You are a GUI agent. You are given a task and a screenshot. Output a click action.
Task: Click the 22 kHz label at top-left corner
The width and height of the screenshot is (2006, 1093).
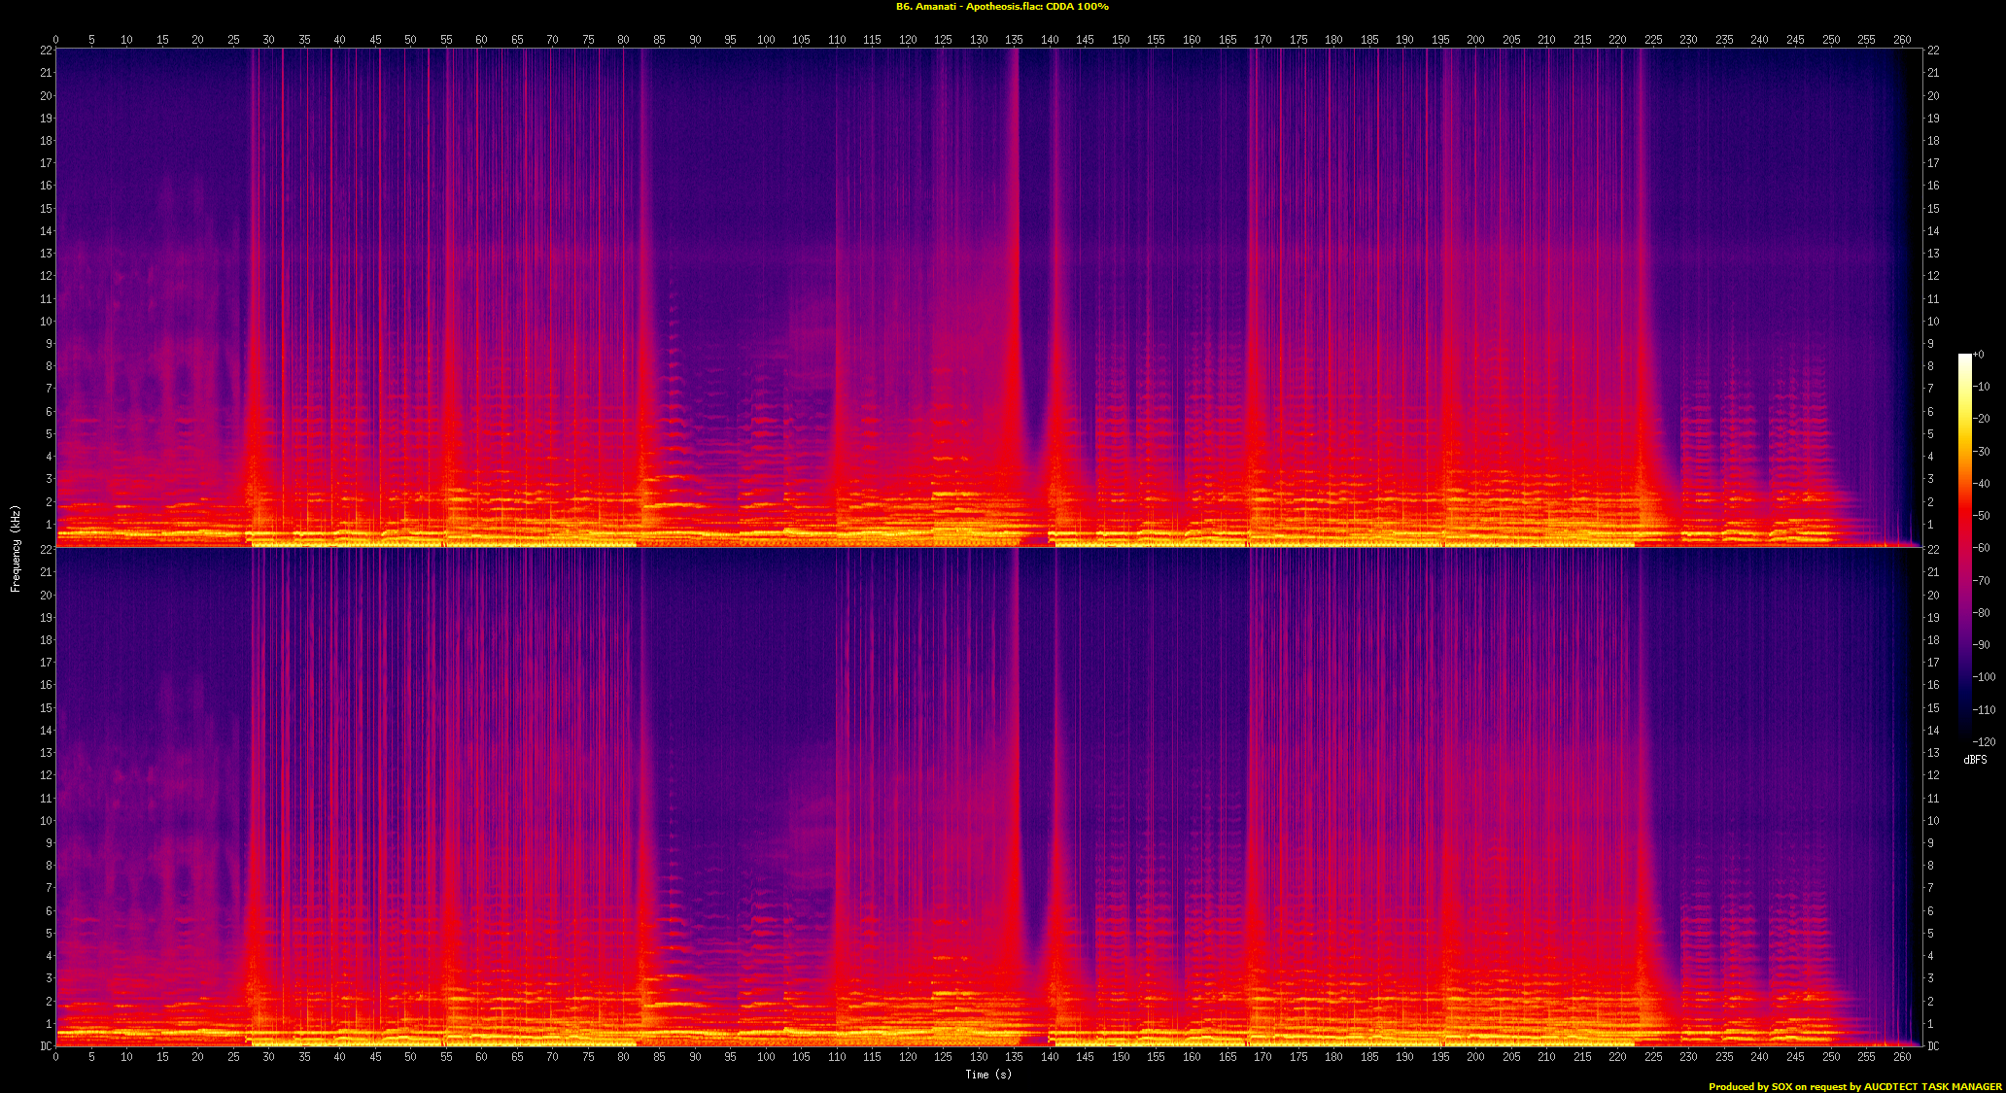coord(46,51)
